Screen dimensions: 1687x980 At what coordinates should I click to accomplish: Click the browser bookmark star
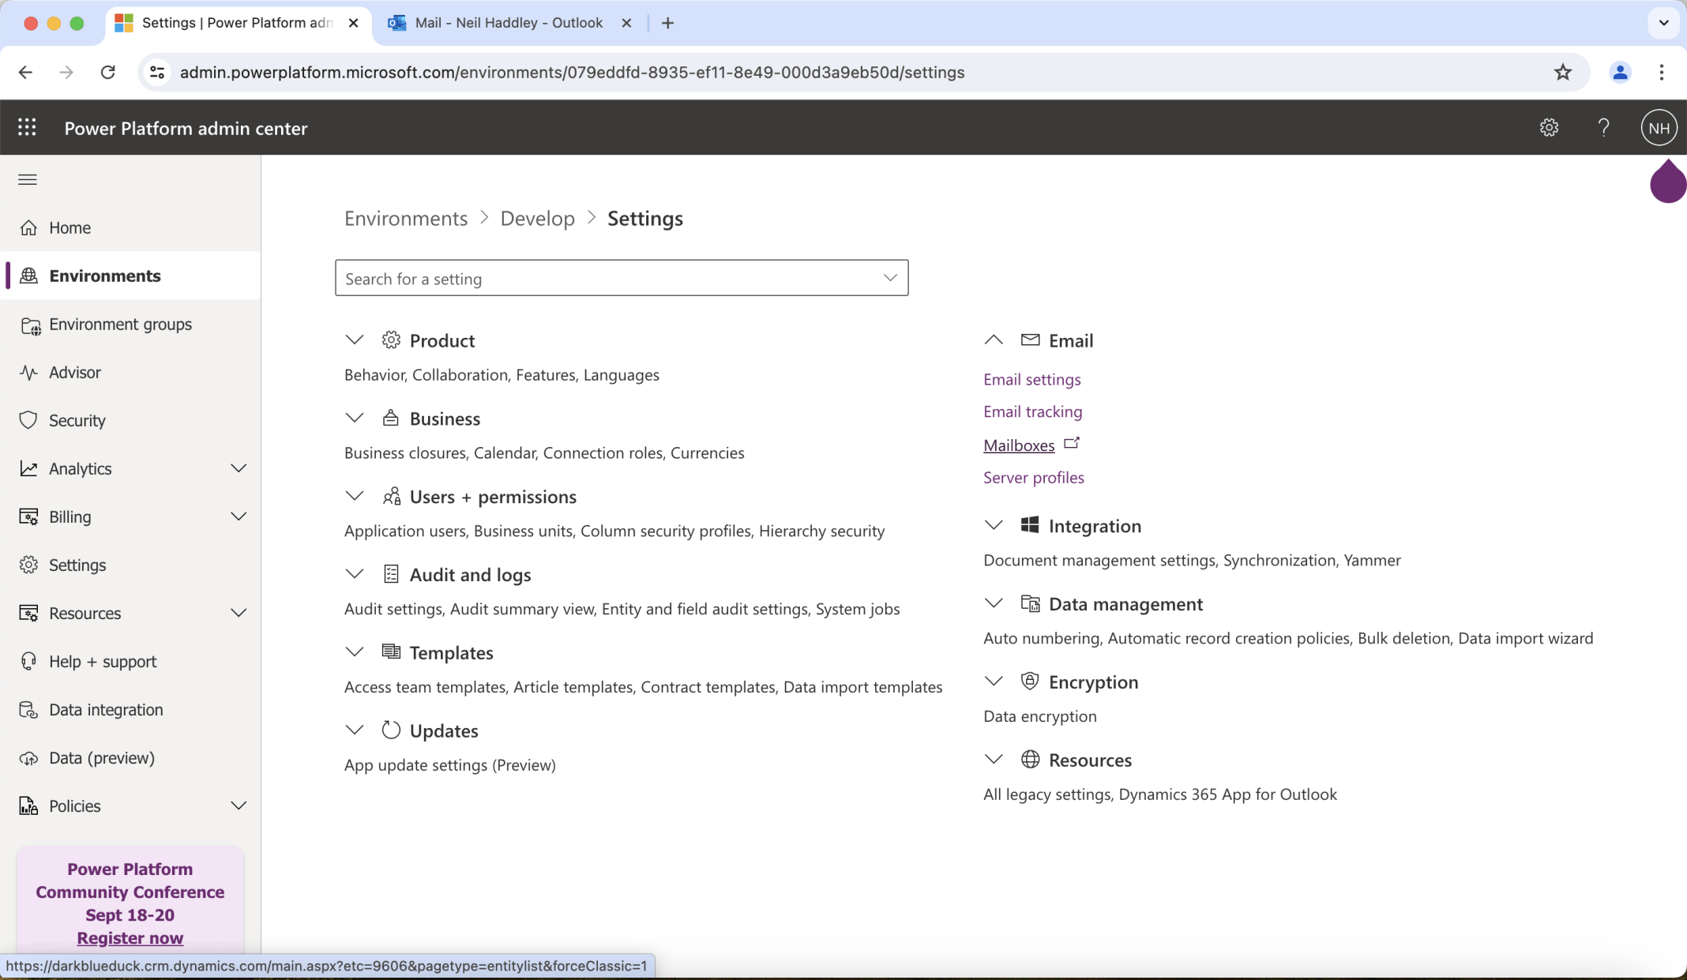1562,72
